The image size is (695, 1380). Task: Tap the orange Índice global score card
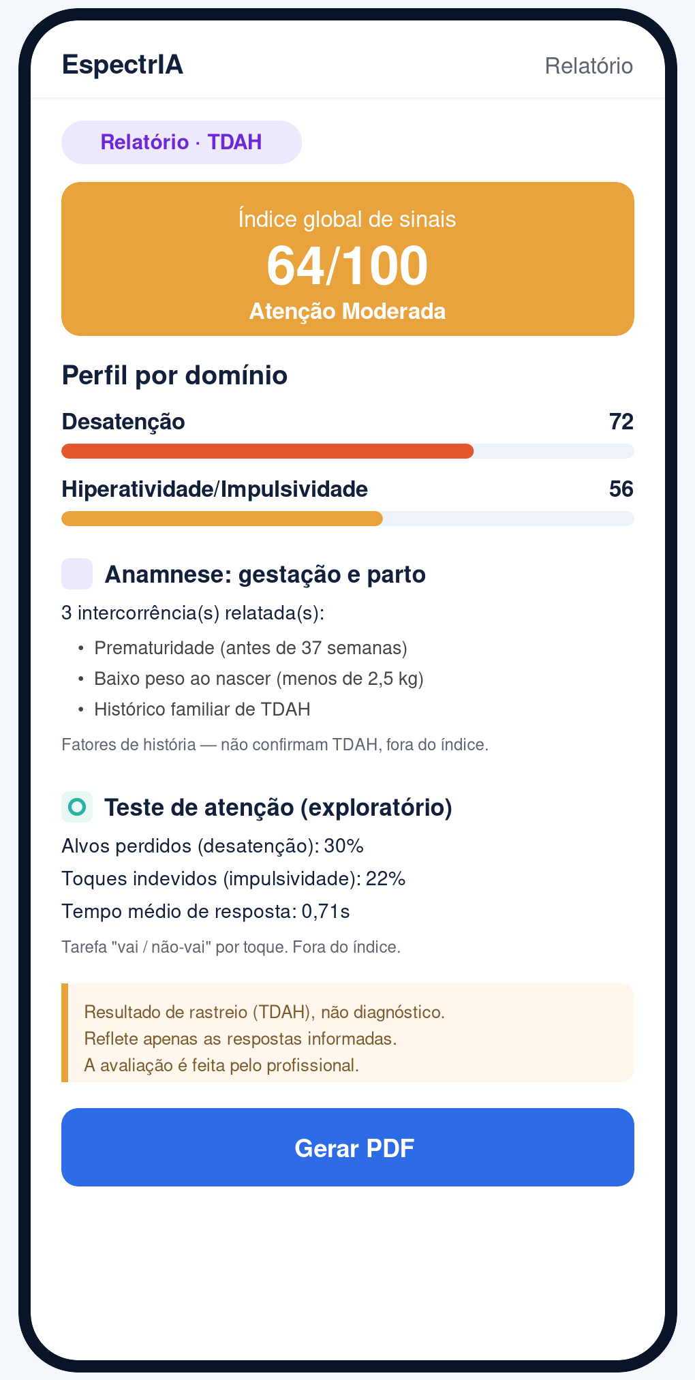(x=347, y=259)
